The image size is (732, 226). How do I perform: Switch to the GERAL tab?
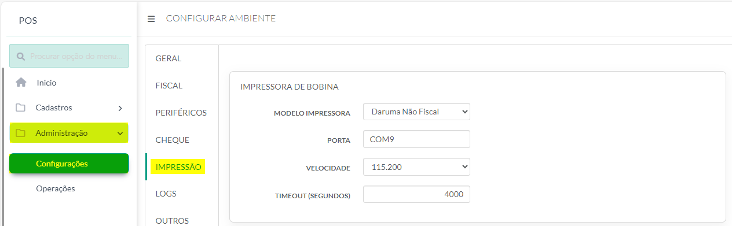tap(169, 58)
